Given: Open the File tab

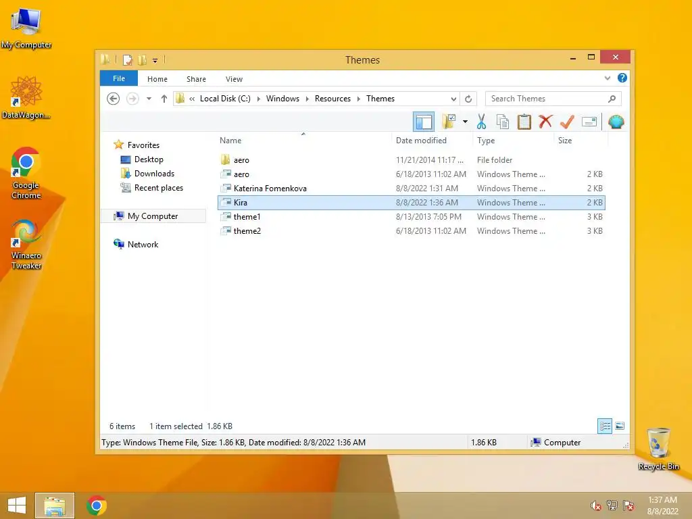Looking at the screenshot, I should [119, 78].
